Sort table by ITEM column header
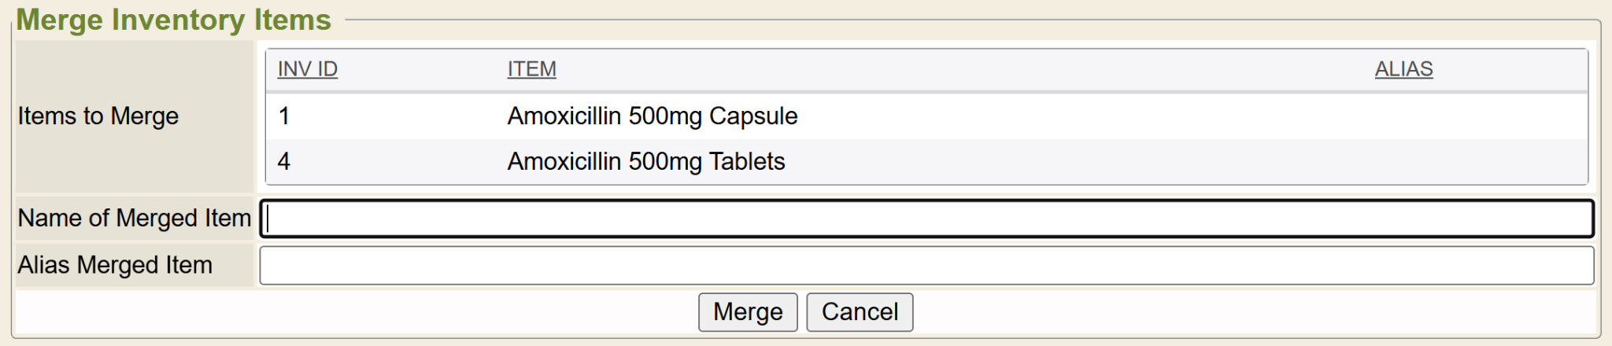 coord(531,69)
